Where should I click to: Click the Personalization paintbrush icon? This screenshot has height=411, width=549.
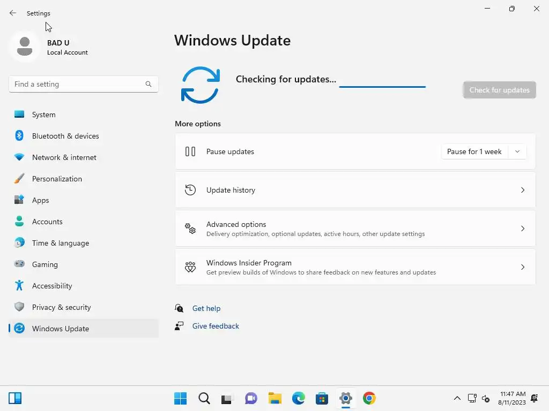coord(19,179)
